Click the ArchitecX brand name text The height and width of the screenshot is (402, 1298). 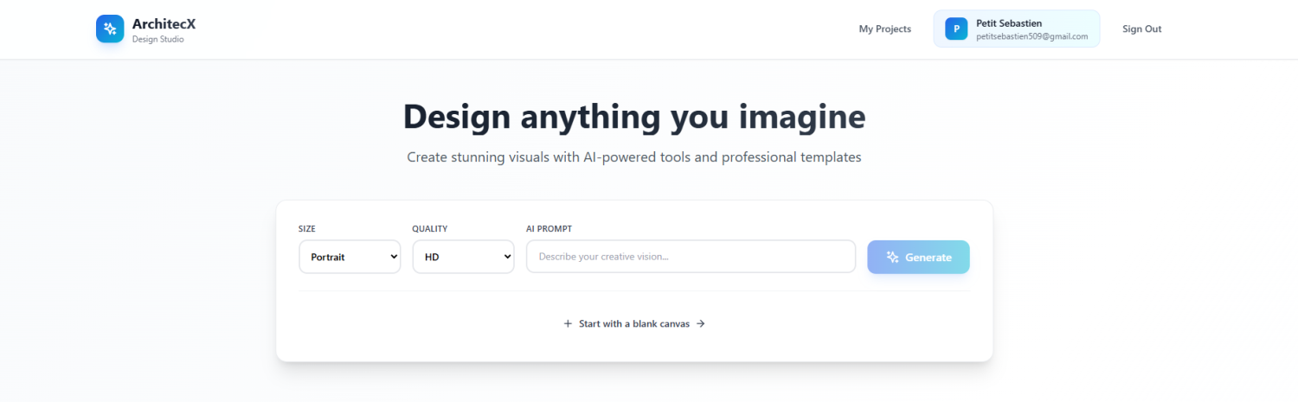pyautogui.click(x=164, y=24)
